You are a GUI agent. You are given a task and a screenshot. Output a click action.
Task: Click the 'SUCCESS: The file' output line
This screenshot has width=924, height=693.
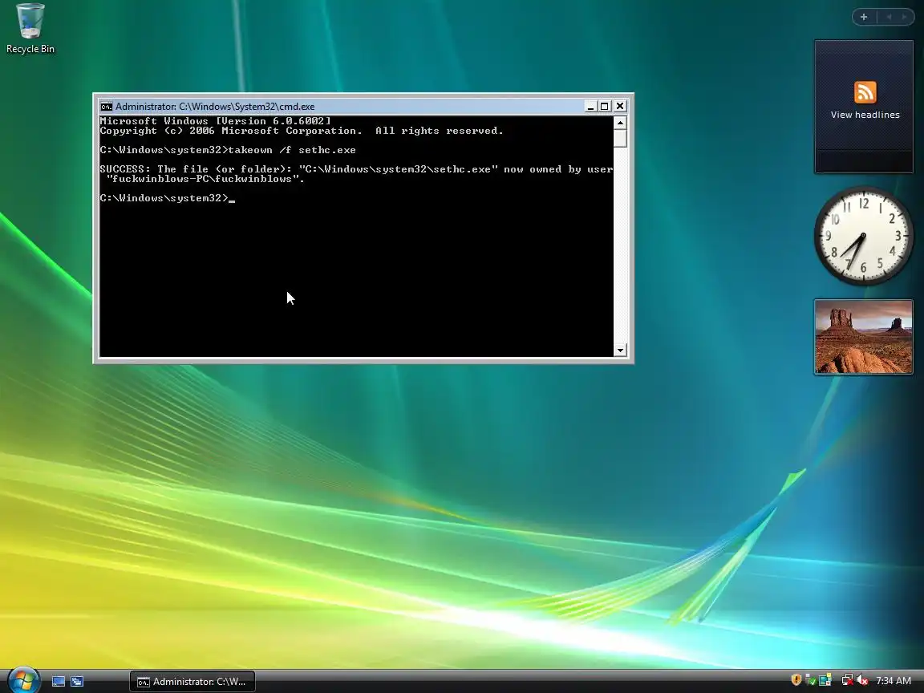click(x=356, y=169)
